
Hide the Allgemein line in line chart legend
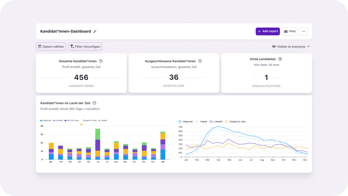pyautogui.click(x=186, y=122)
